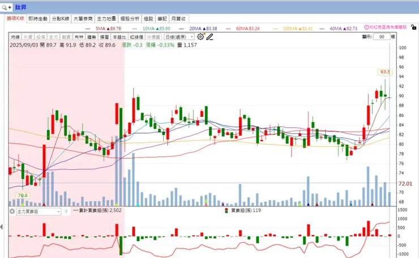This screenshot has width=419, height=258.
Task: Click the 鈦昇 stock name title
Action: click(20, 7)
